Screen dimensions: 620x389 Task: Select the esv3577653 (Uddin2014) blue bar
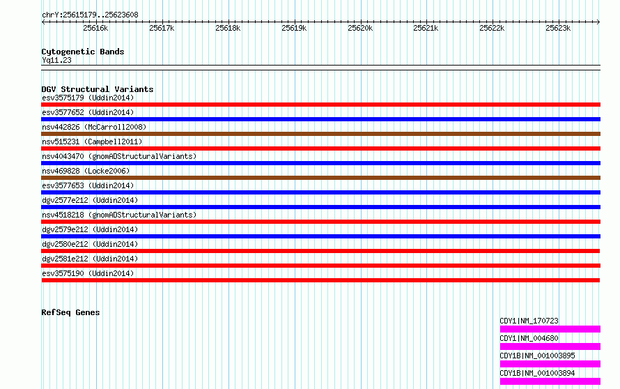tap(320, 192)
